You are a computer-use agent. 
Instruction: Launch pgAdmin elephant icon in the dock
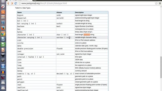pos(3,23)
